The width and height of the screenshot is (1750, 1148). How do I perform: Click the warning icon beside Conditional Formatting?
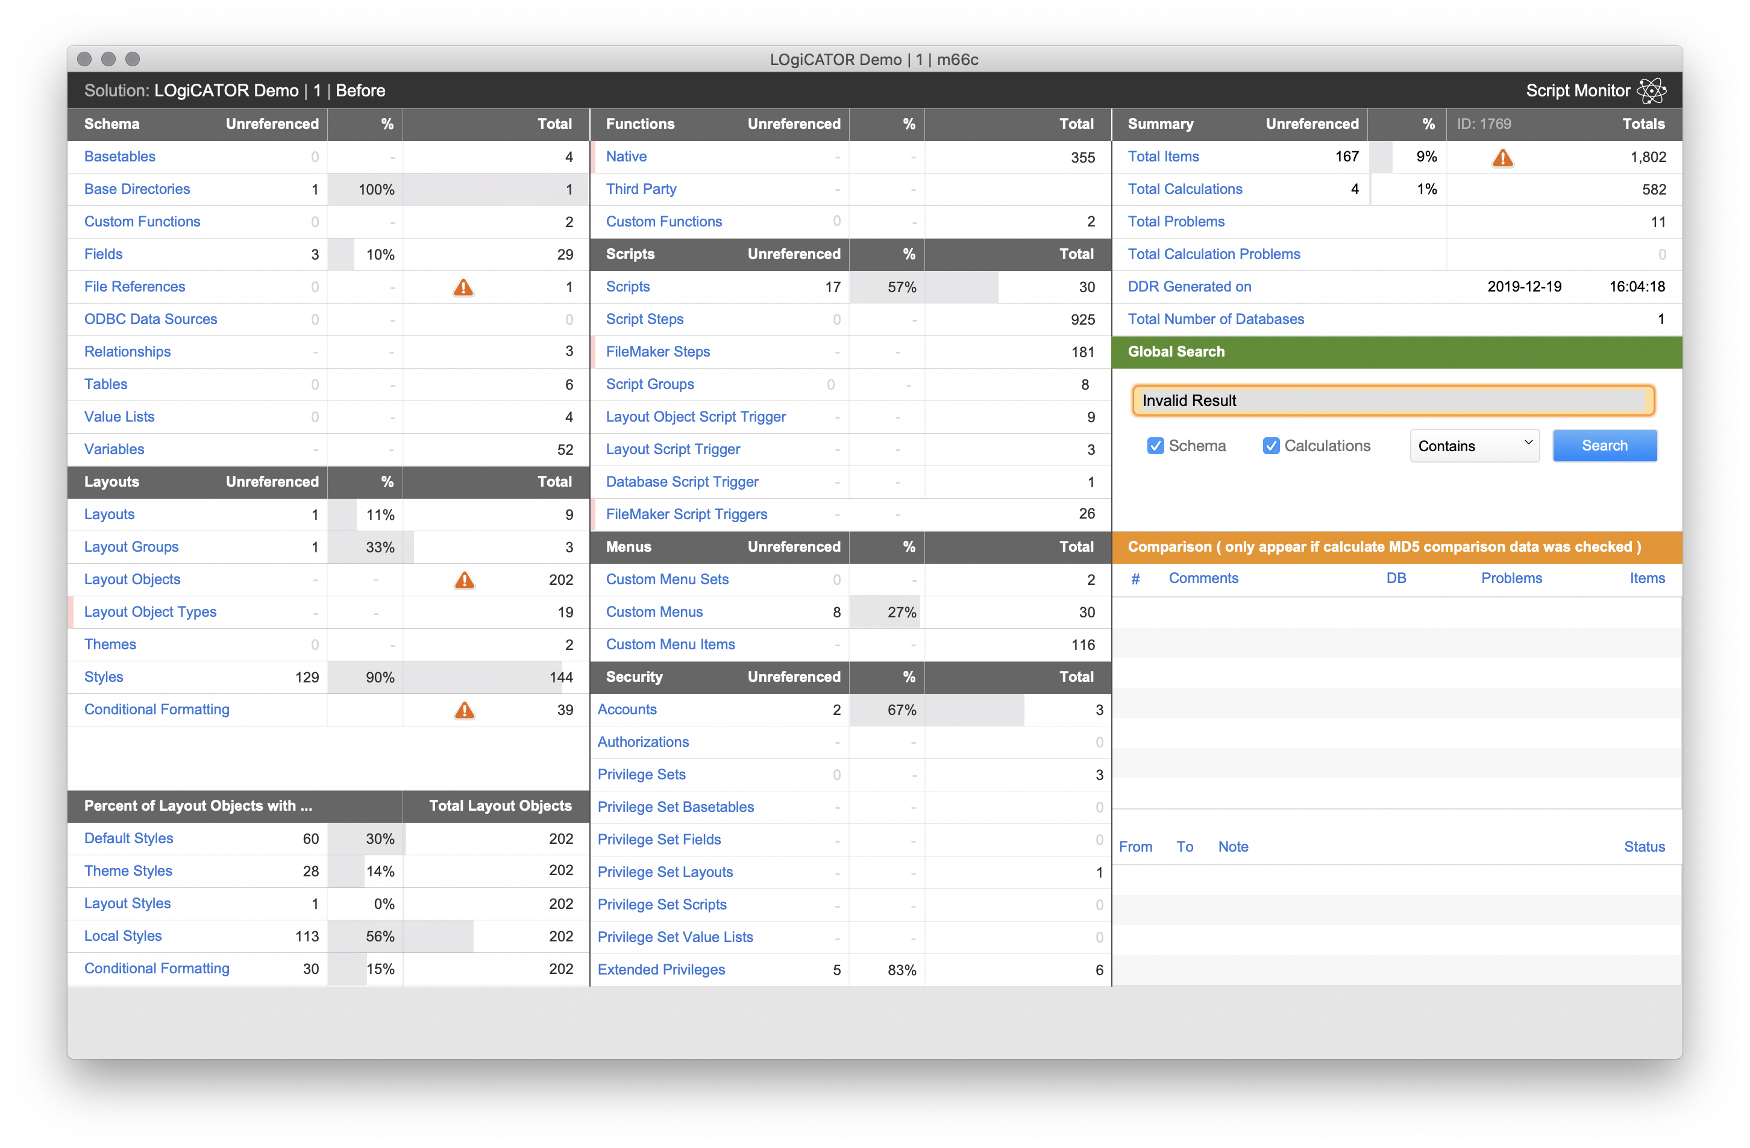464,711
